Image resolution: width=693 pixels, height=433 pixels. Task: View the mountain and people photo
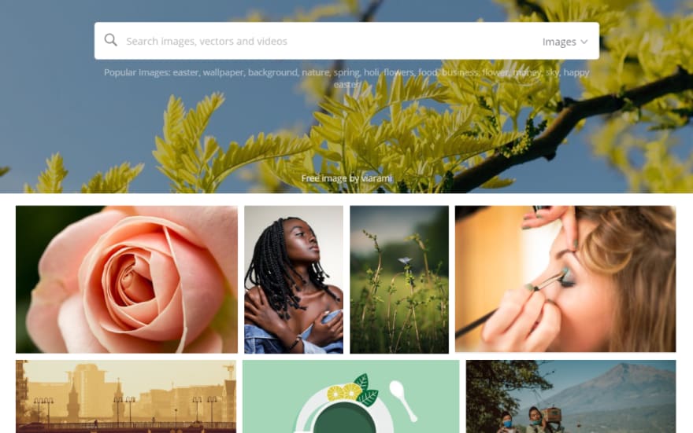click(571, 396)
